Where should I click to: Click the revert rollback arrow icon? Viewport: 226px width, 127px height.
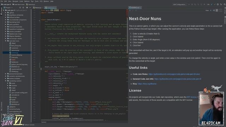pyautogui.click(x=221, y=5)
